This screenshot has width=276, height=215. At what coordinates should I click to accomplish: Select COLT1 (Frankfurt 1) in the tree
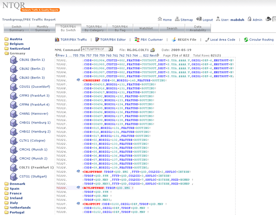36,167
